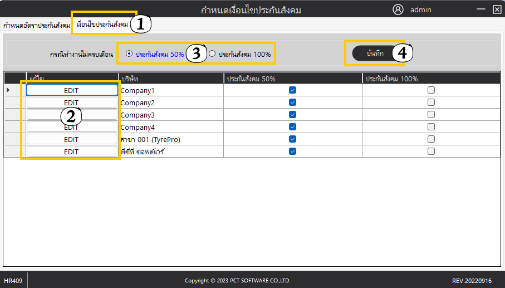Click EDIT button for สาขา 001 (TyrePro)

(71, 139)
